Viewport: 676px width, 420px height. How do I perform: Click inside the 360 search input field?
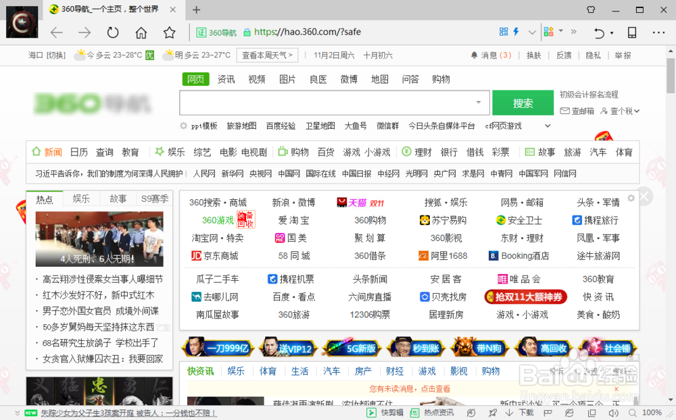pyautogui.click(x=335, y=103)
